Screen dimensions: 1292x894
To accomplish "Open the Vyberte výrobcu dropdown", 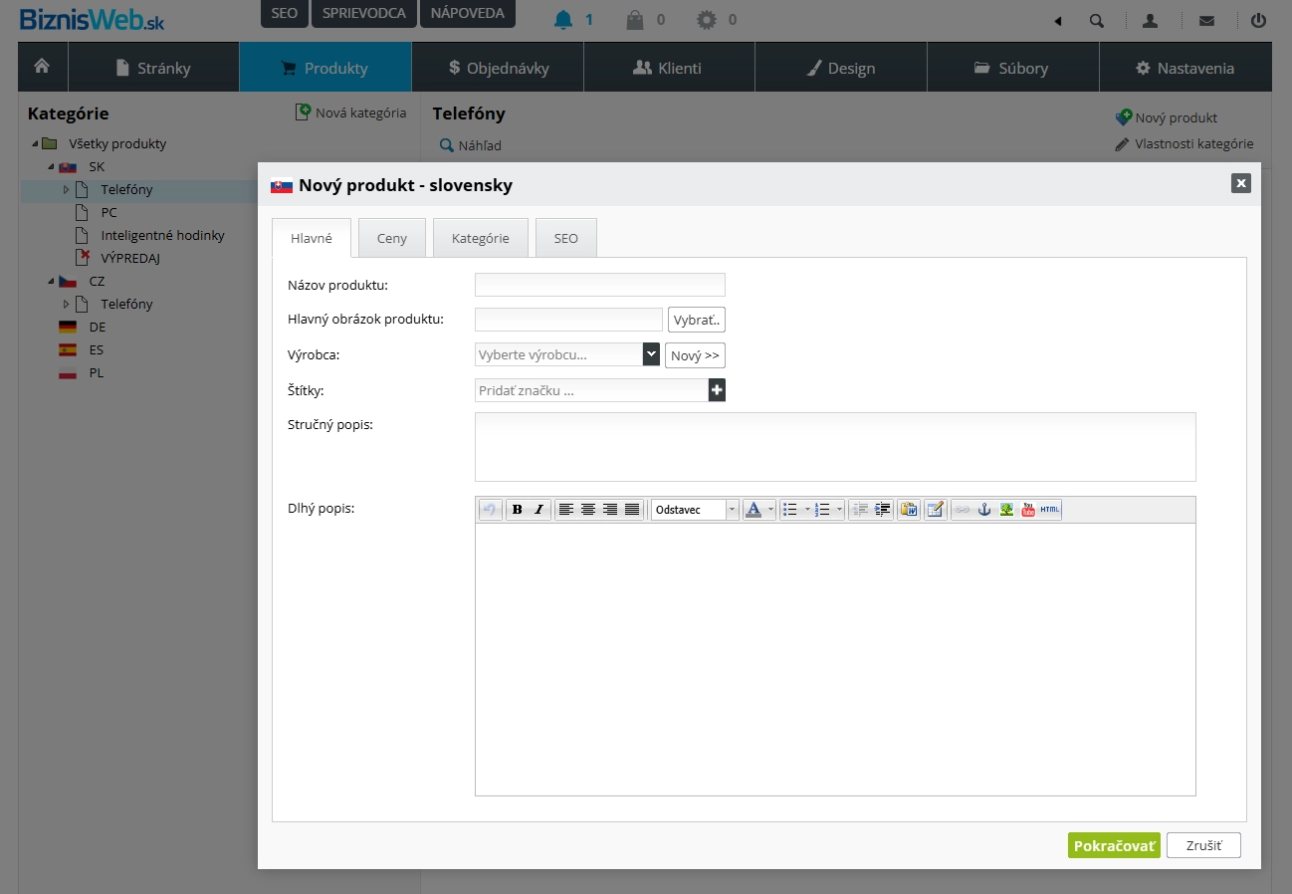I will pyautogui.click(x=651, y=354).
